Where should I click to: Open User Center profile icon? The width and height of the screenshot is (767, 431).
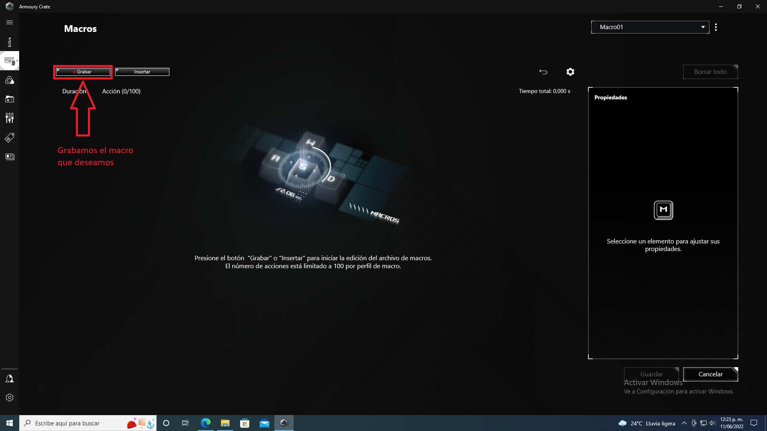[10, 379]
